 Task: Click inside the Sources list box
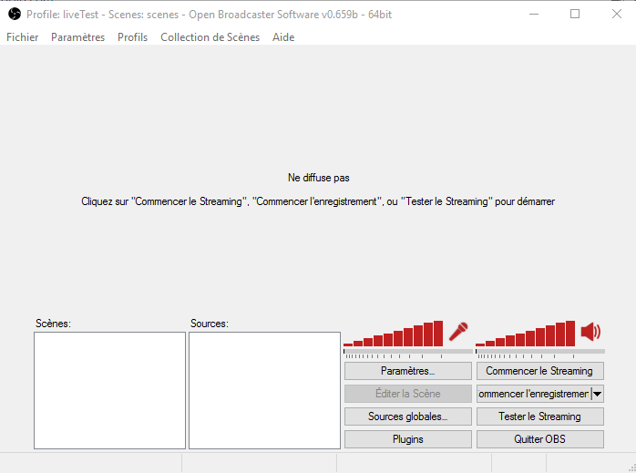[264, 390]
